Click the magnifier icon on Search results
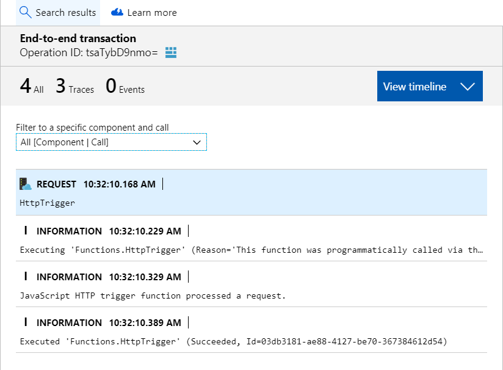This screenshot has height=370, width=503. [24, 12]
